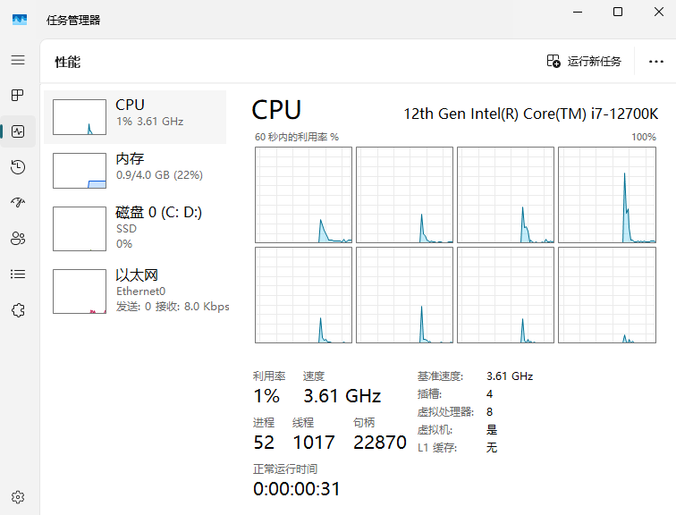Screen dimensions: 676x515
Task: Maximize the Task Manager window
Action: pyautogui.click(x=618, y=13)
